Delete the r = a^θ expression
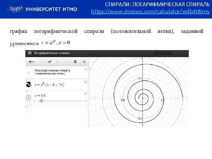This screenshot has width=212, height=159. [x=86, y=82]
